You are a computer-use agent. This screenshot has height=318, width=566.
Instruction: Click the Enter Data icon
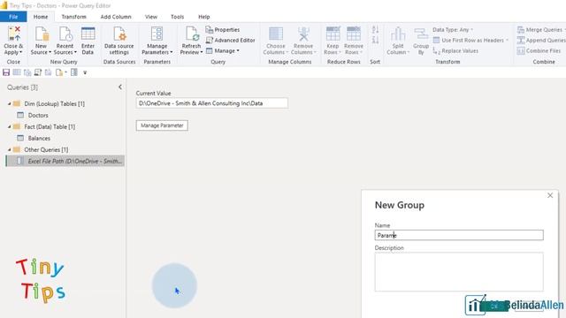coord(88,34)
